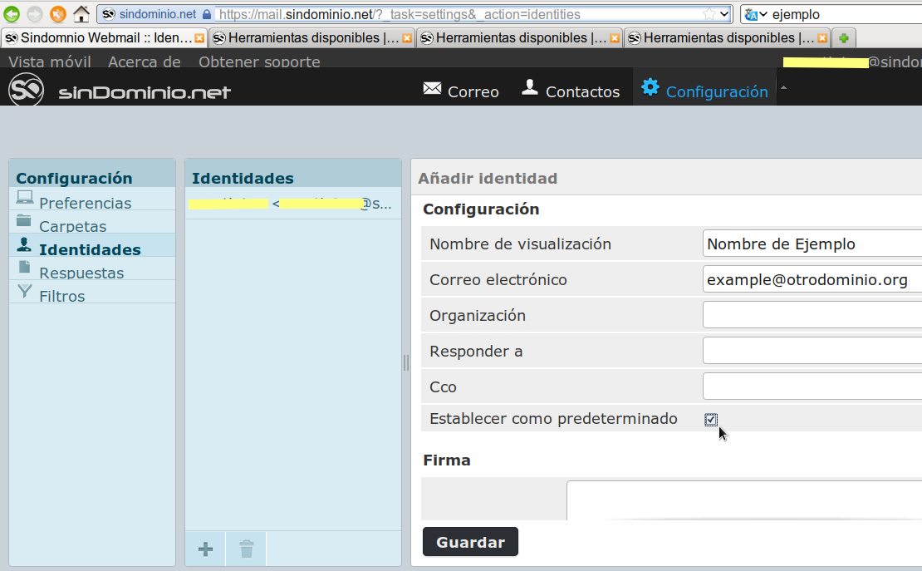
Task: Click the browser home icon
Action: (x=81, y=14)
